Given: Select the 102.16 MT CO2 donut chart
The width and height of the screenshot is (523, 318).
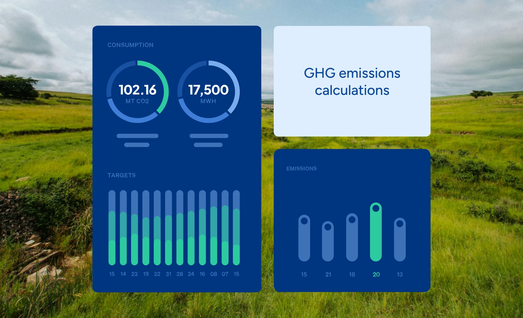Looking at the screenshot, I should point(137,92).
